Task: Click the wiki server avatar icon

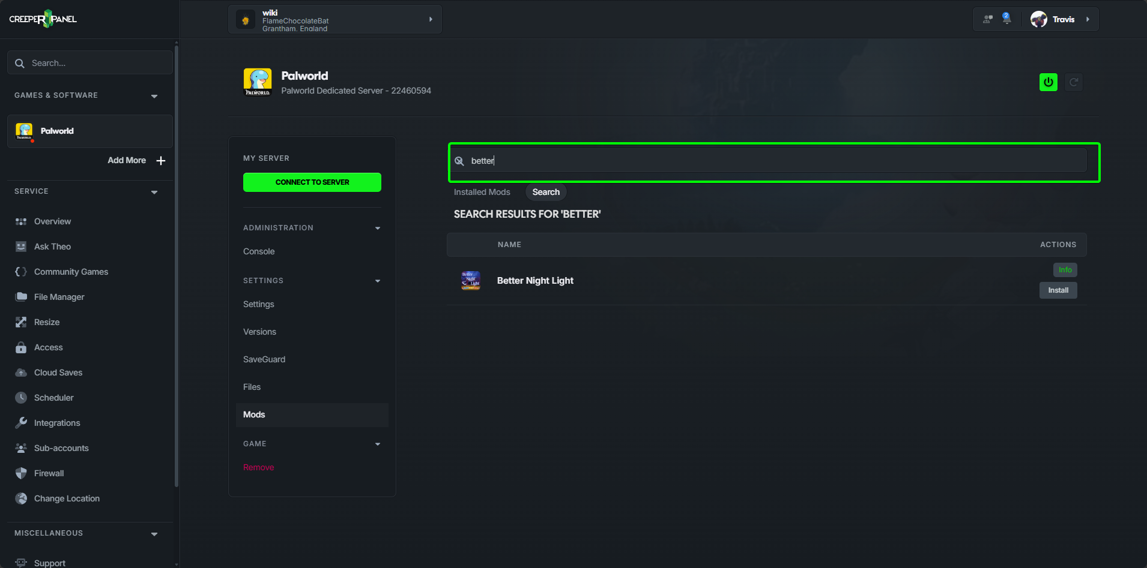Action: tap(246, 20)
